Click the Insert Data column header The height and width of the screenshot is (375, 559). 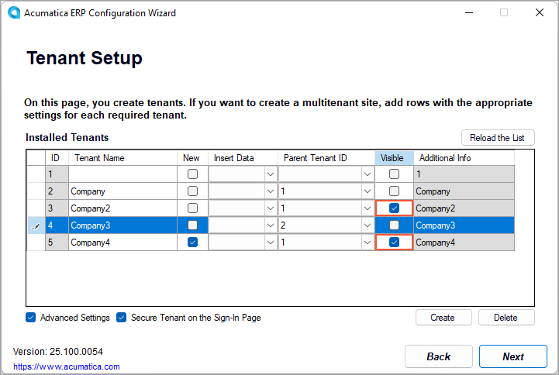(x=243, y=158)
